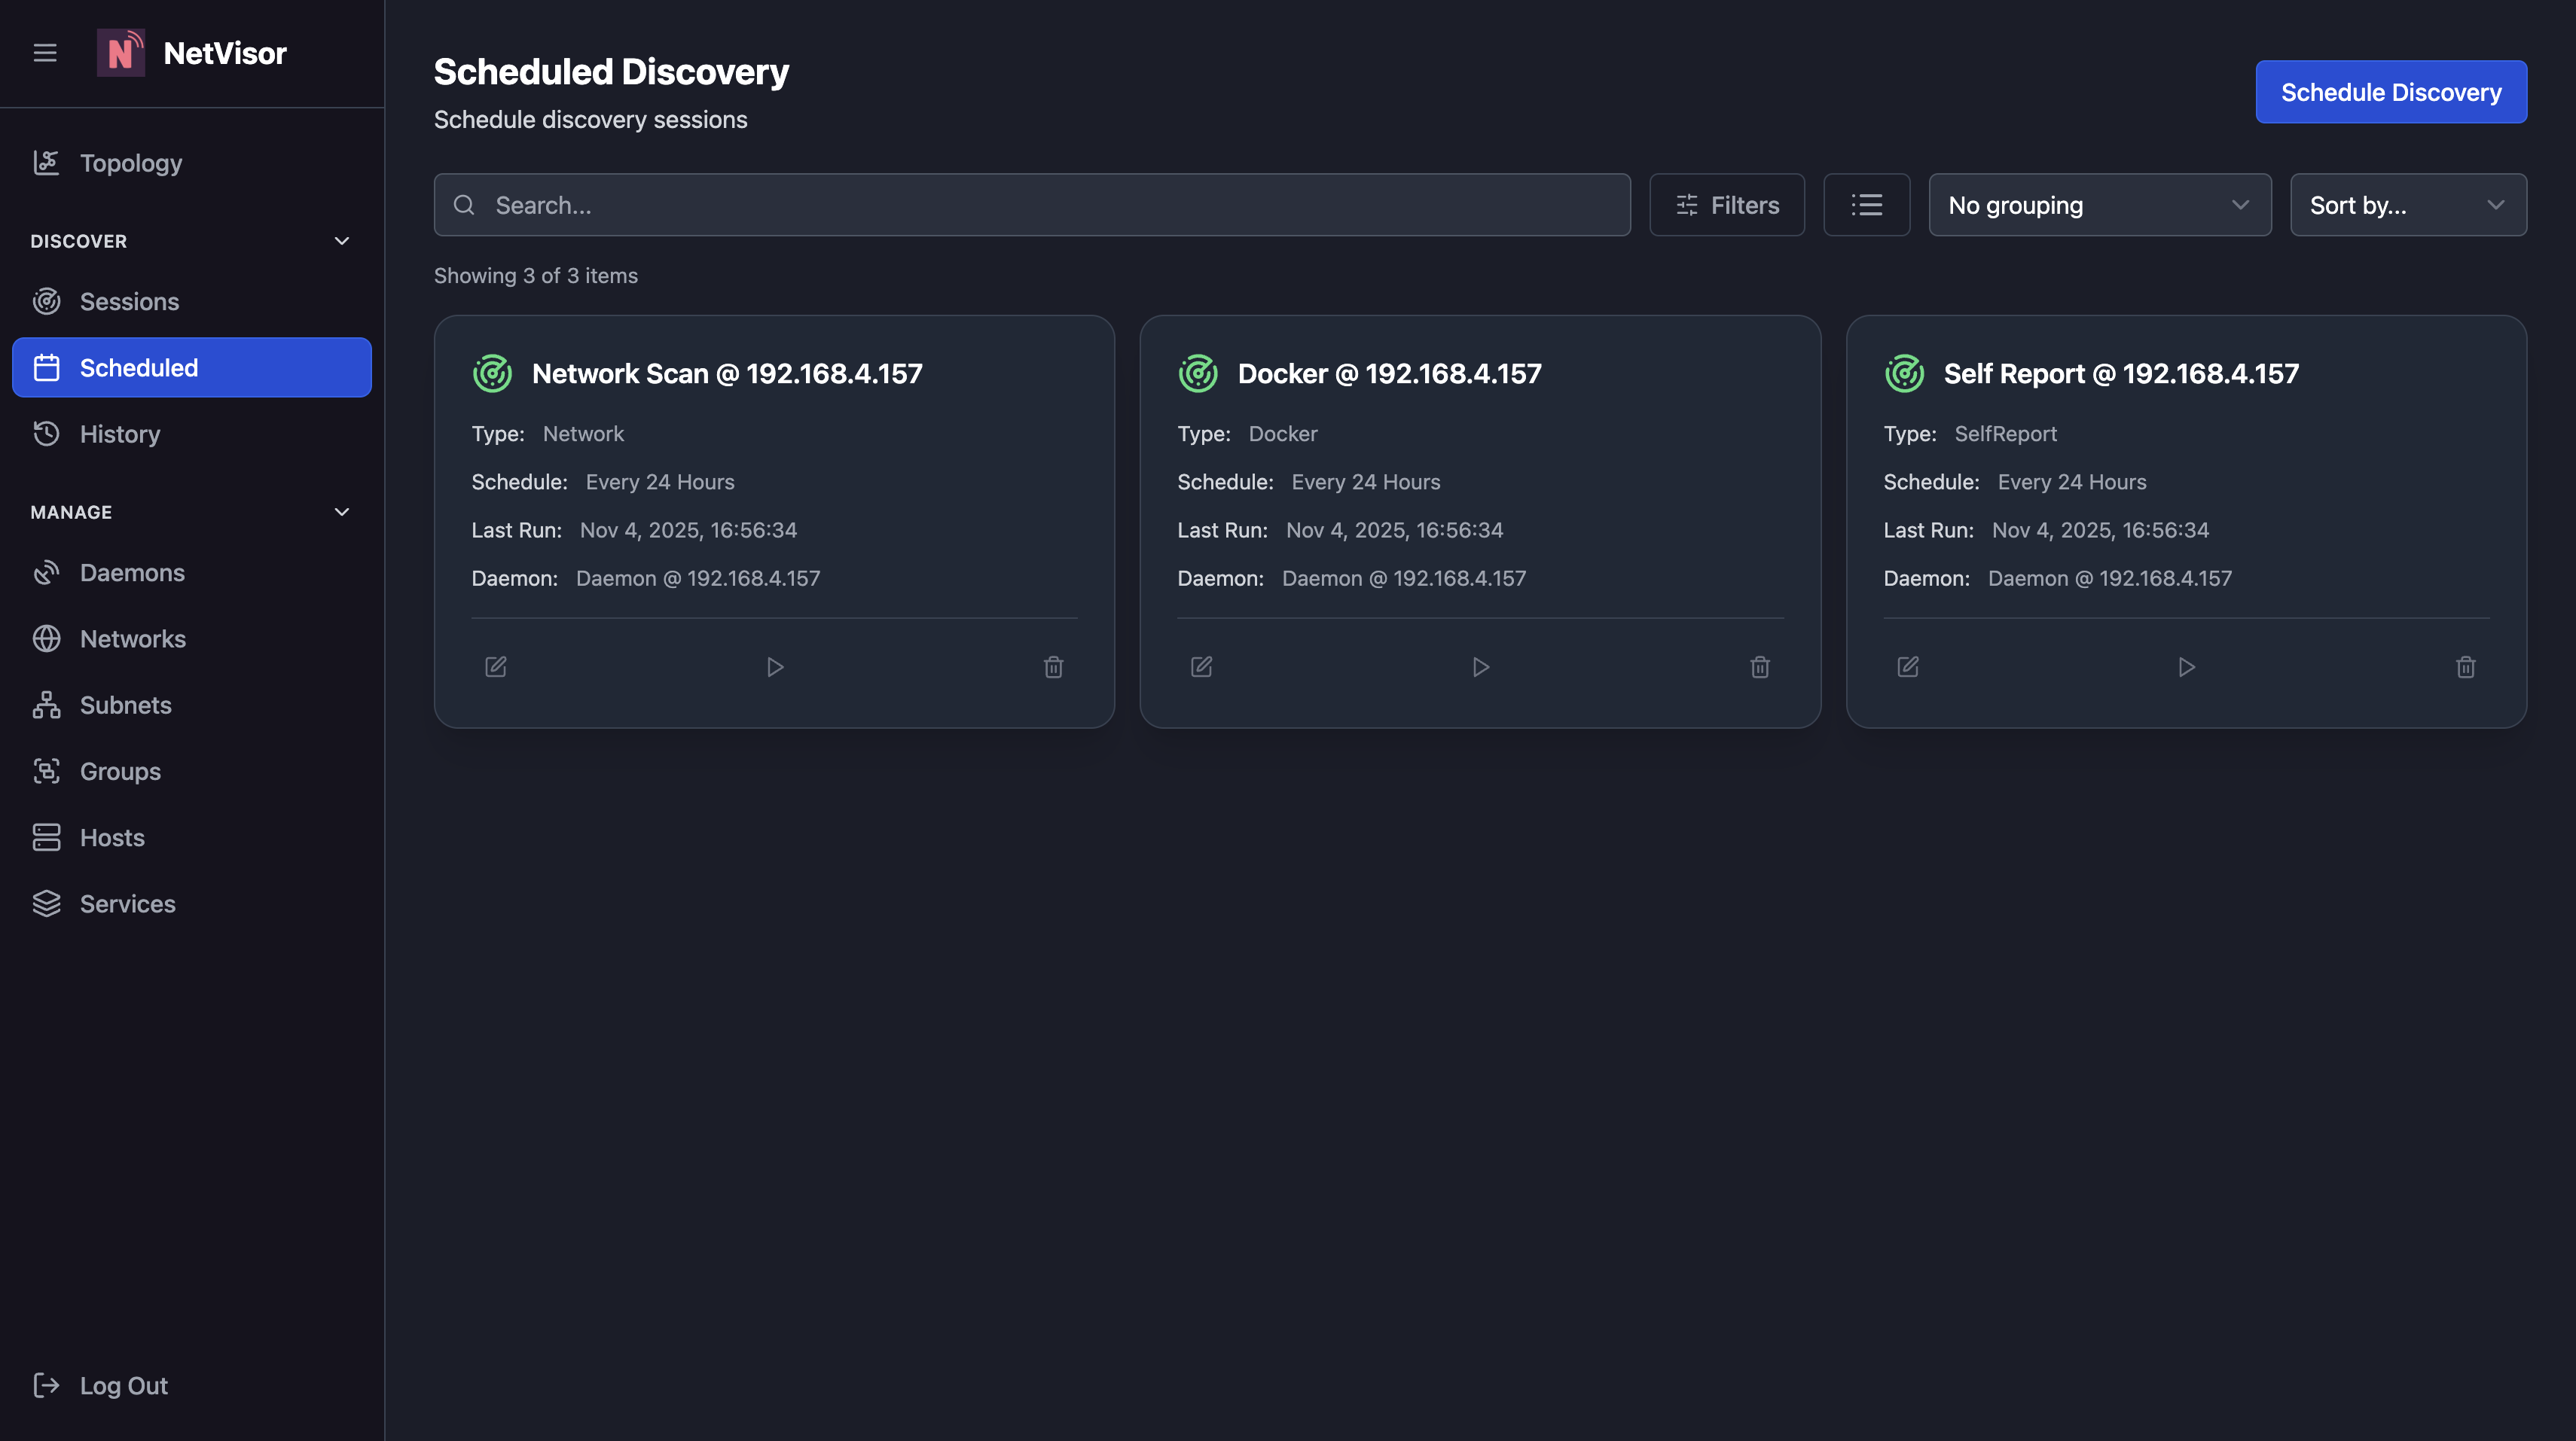This screenshot has width=2576, height=1441.
Task: Run the Docker discovery now
Action: click(1481, 666)
